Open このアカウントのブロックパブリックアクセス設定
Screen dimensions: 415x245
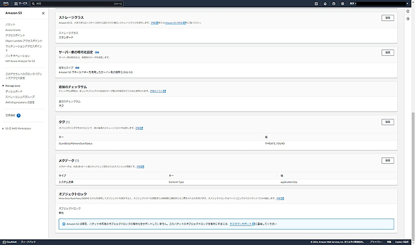24,76
